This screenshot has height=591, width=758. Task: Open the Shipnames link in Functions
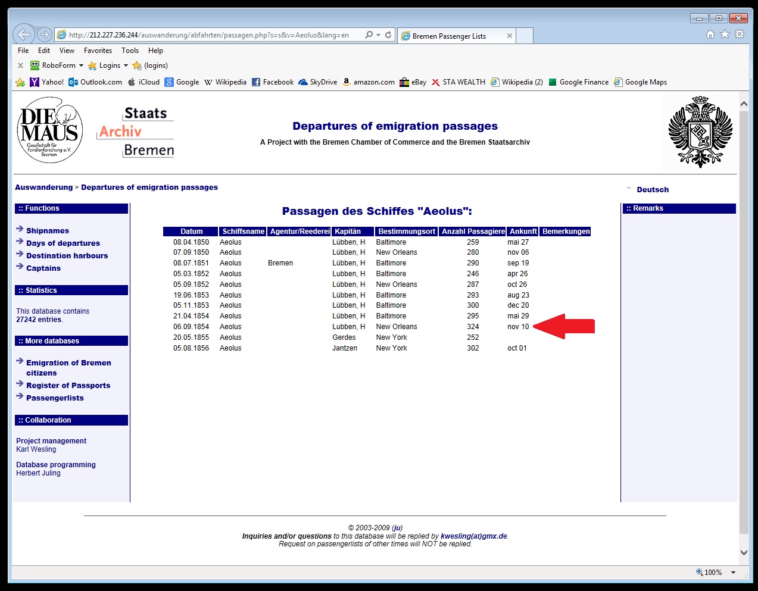pyautogui.click(x=48, y=231)
